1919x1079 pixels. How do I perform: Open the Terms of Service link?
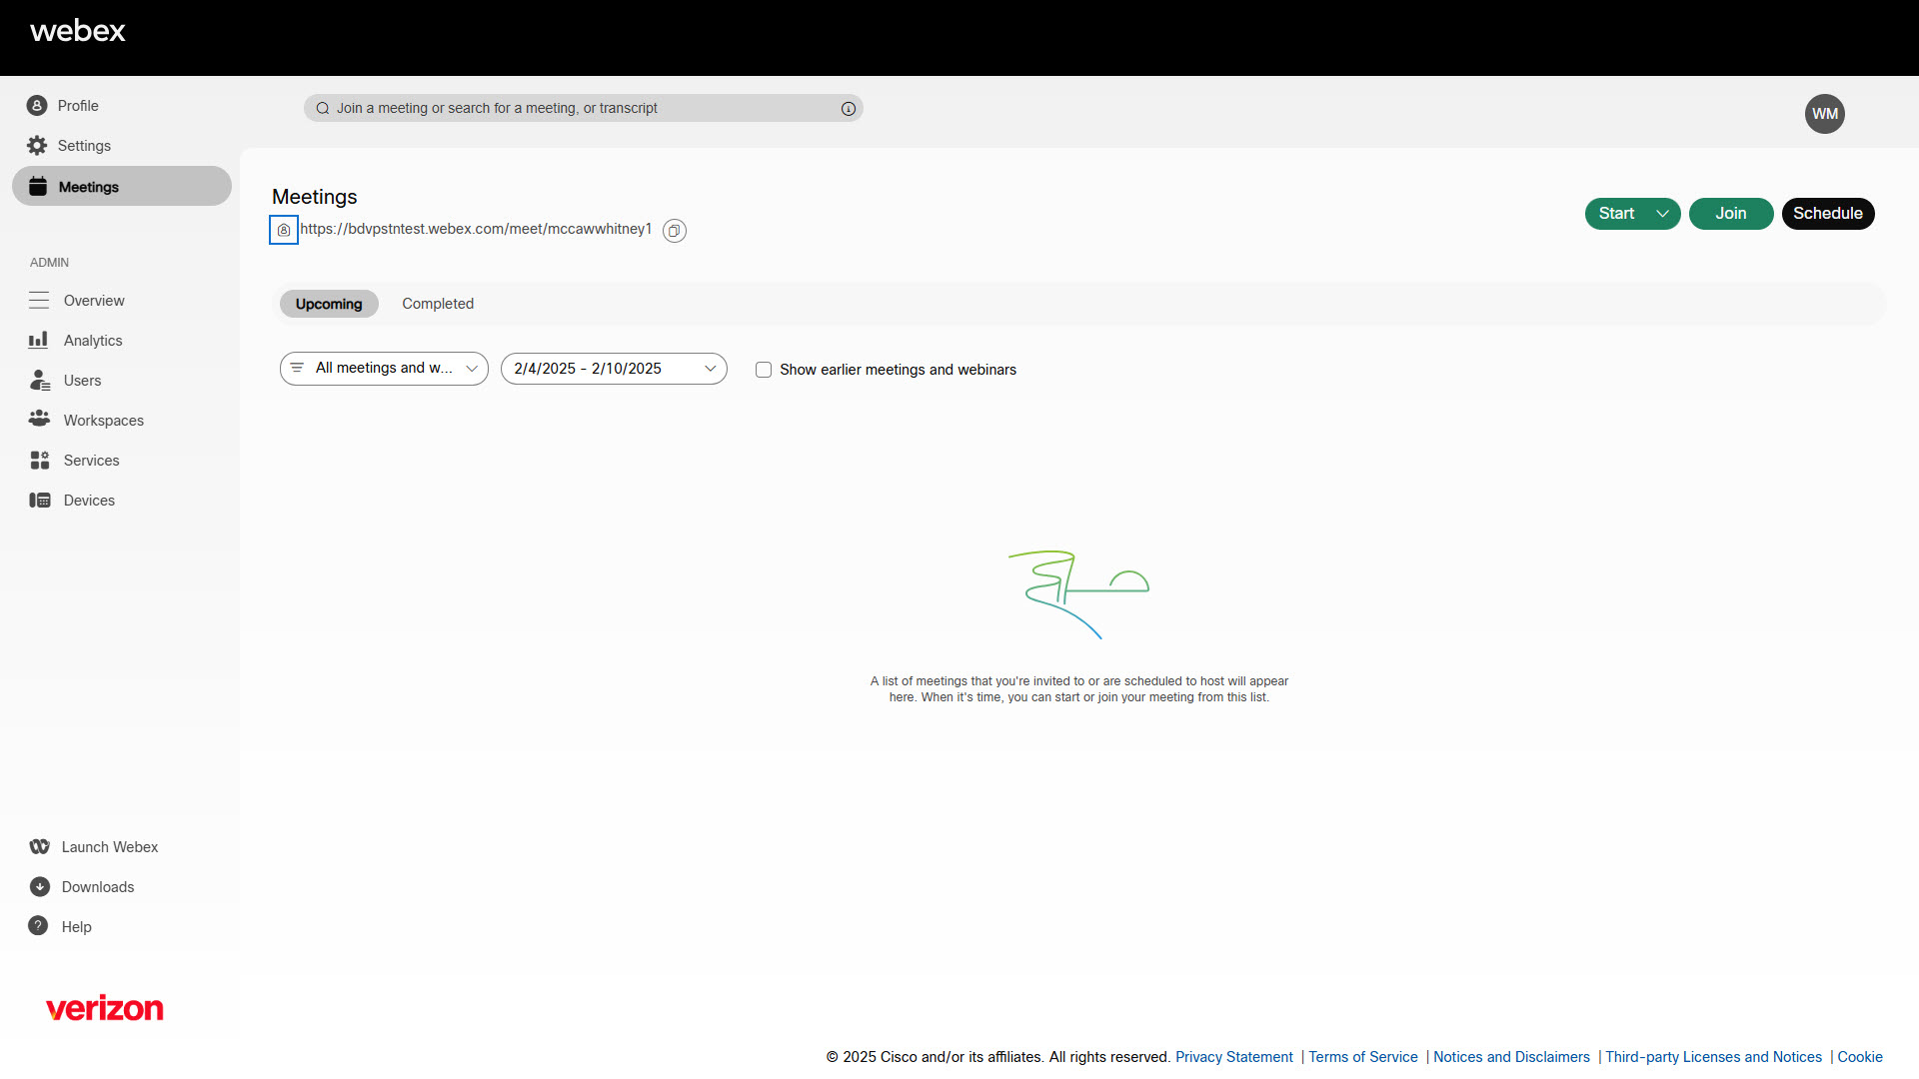[1363, 1057]
